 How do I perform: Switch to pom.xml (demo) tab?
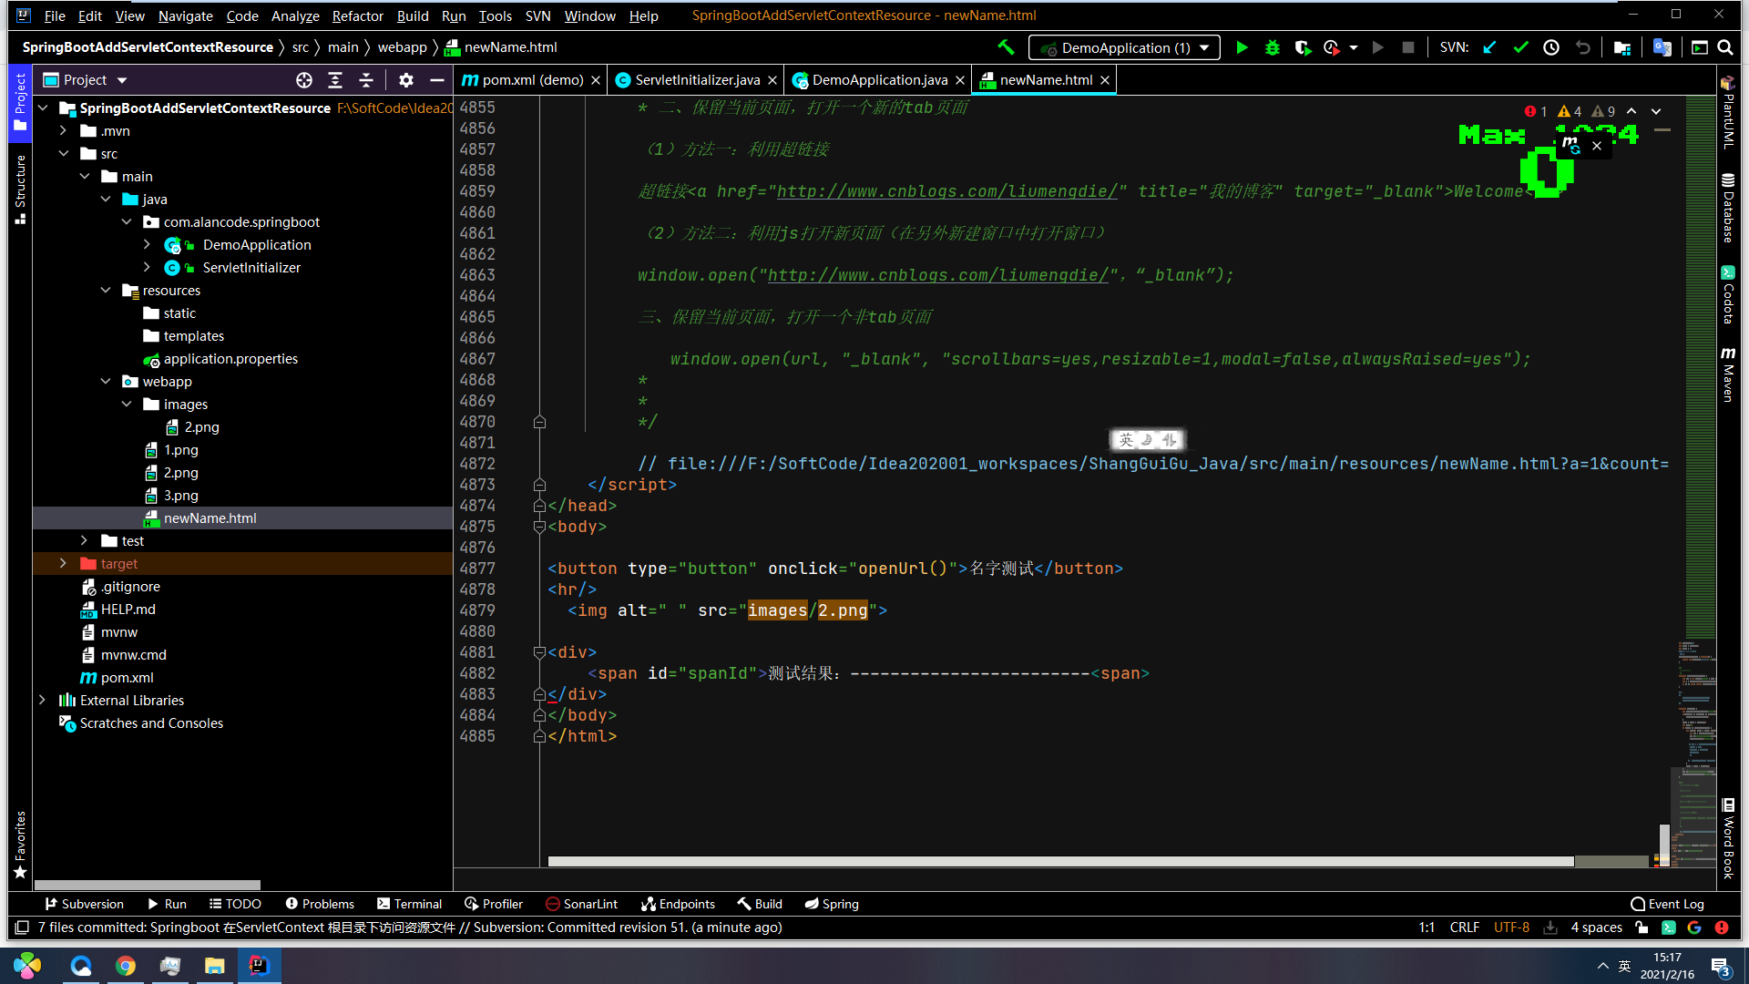[532, 80]
